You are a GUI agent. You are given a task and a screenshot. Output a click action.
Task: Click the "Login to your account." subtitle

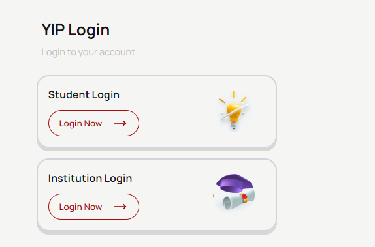click(x=90, y=52)
